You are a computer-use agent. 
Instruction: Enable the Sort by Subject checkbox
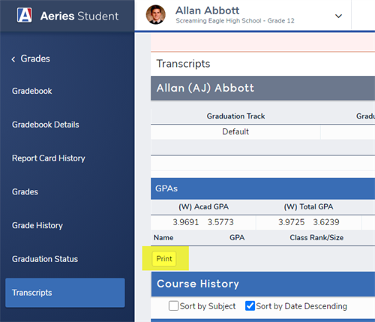click(x=173, y=305)
